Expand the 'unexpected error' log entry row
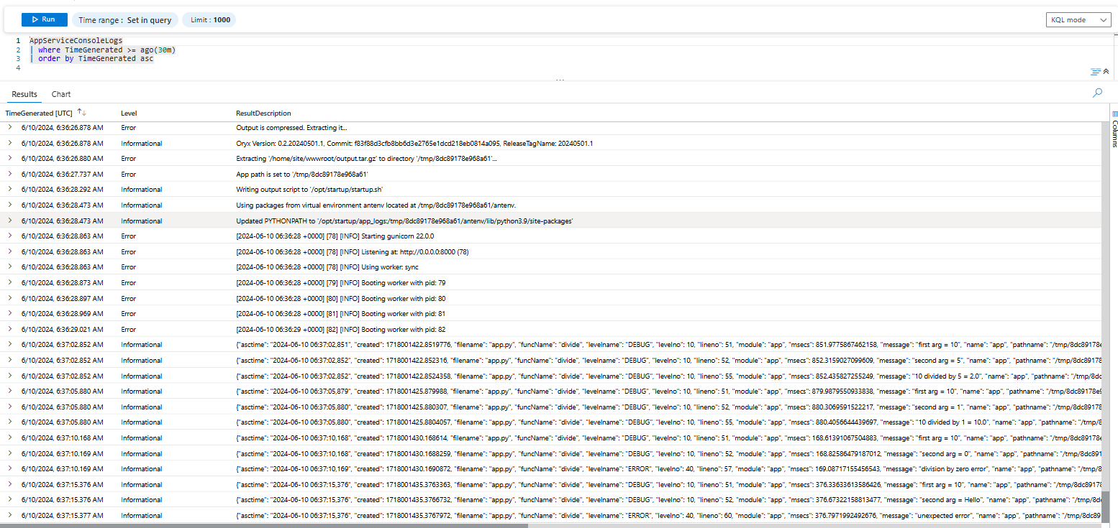The height and width of the screenshot is (528, 1118). 9,515
